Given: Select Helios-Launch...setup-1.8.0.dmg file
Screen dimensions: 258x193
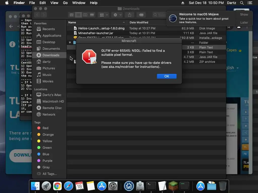Looking at the screenshot, I should (101, 28).
